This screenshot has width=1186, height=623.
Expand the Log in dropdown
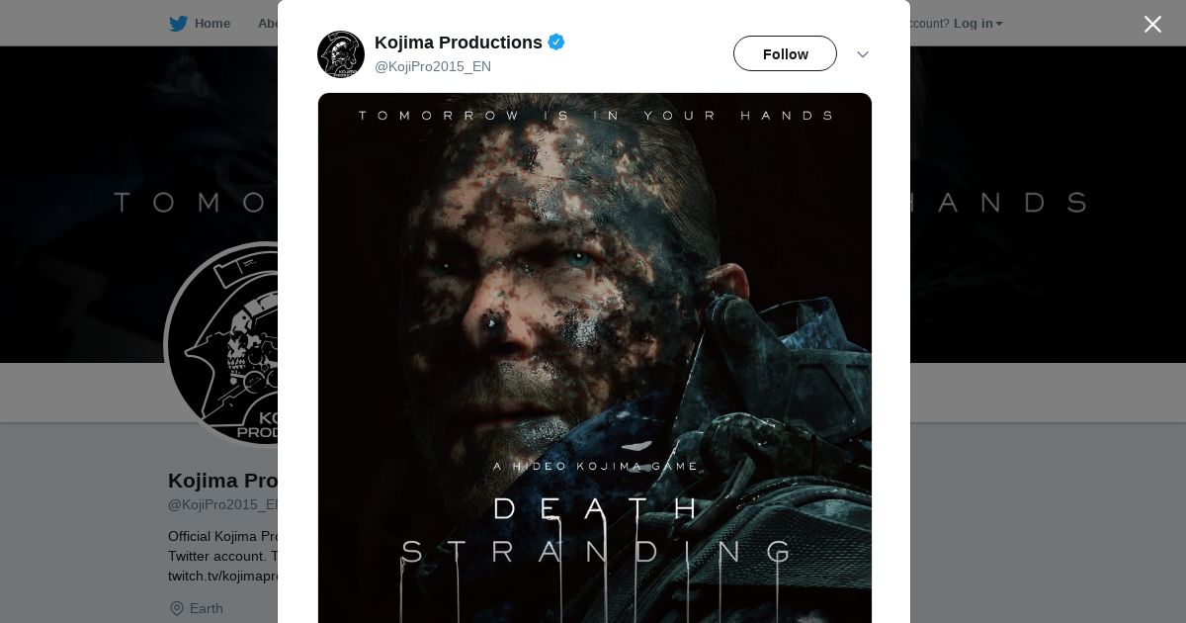(x=977, y=24)
